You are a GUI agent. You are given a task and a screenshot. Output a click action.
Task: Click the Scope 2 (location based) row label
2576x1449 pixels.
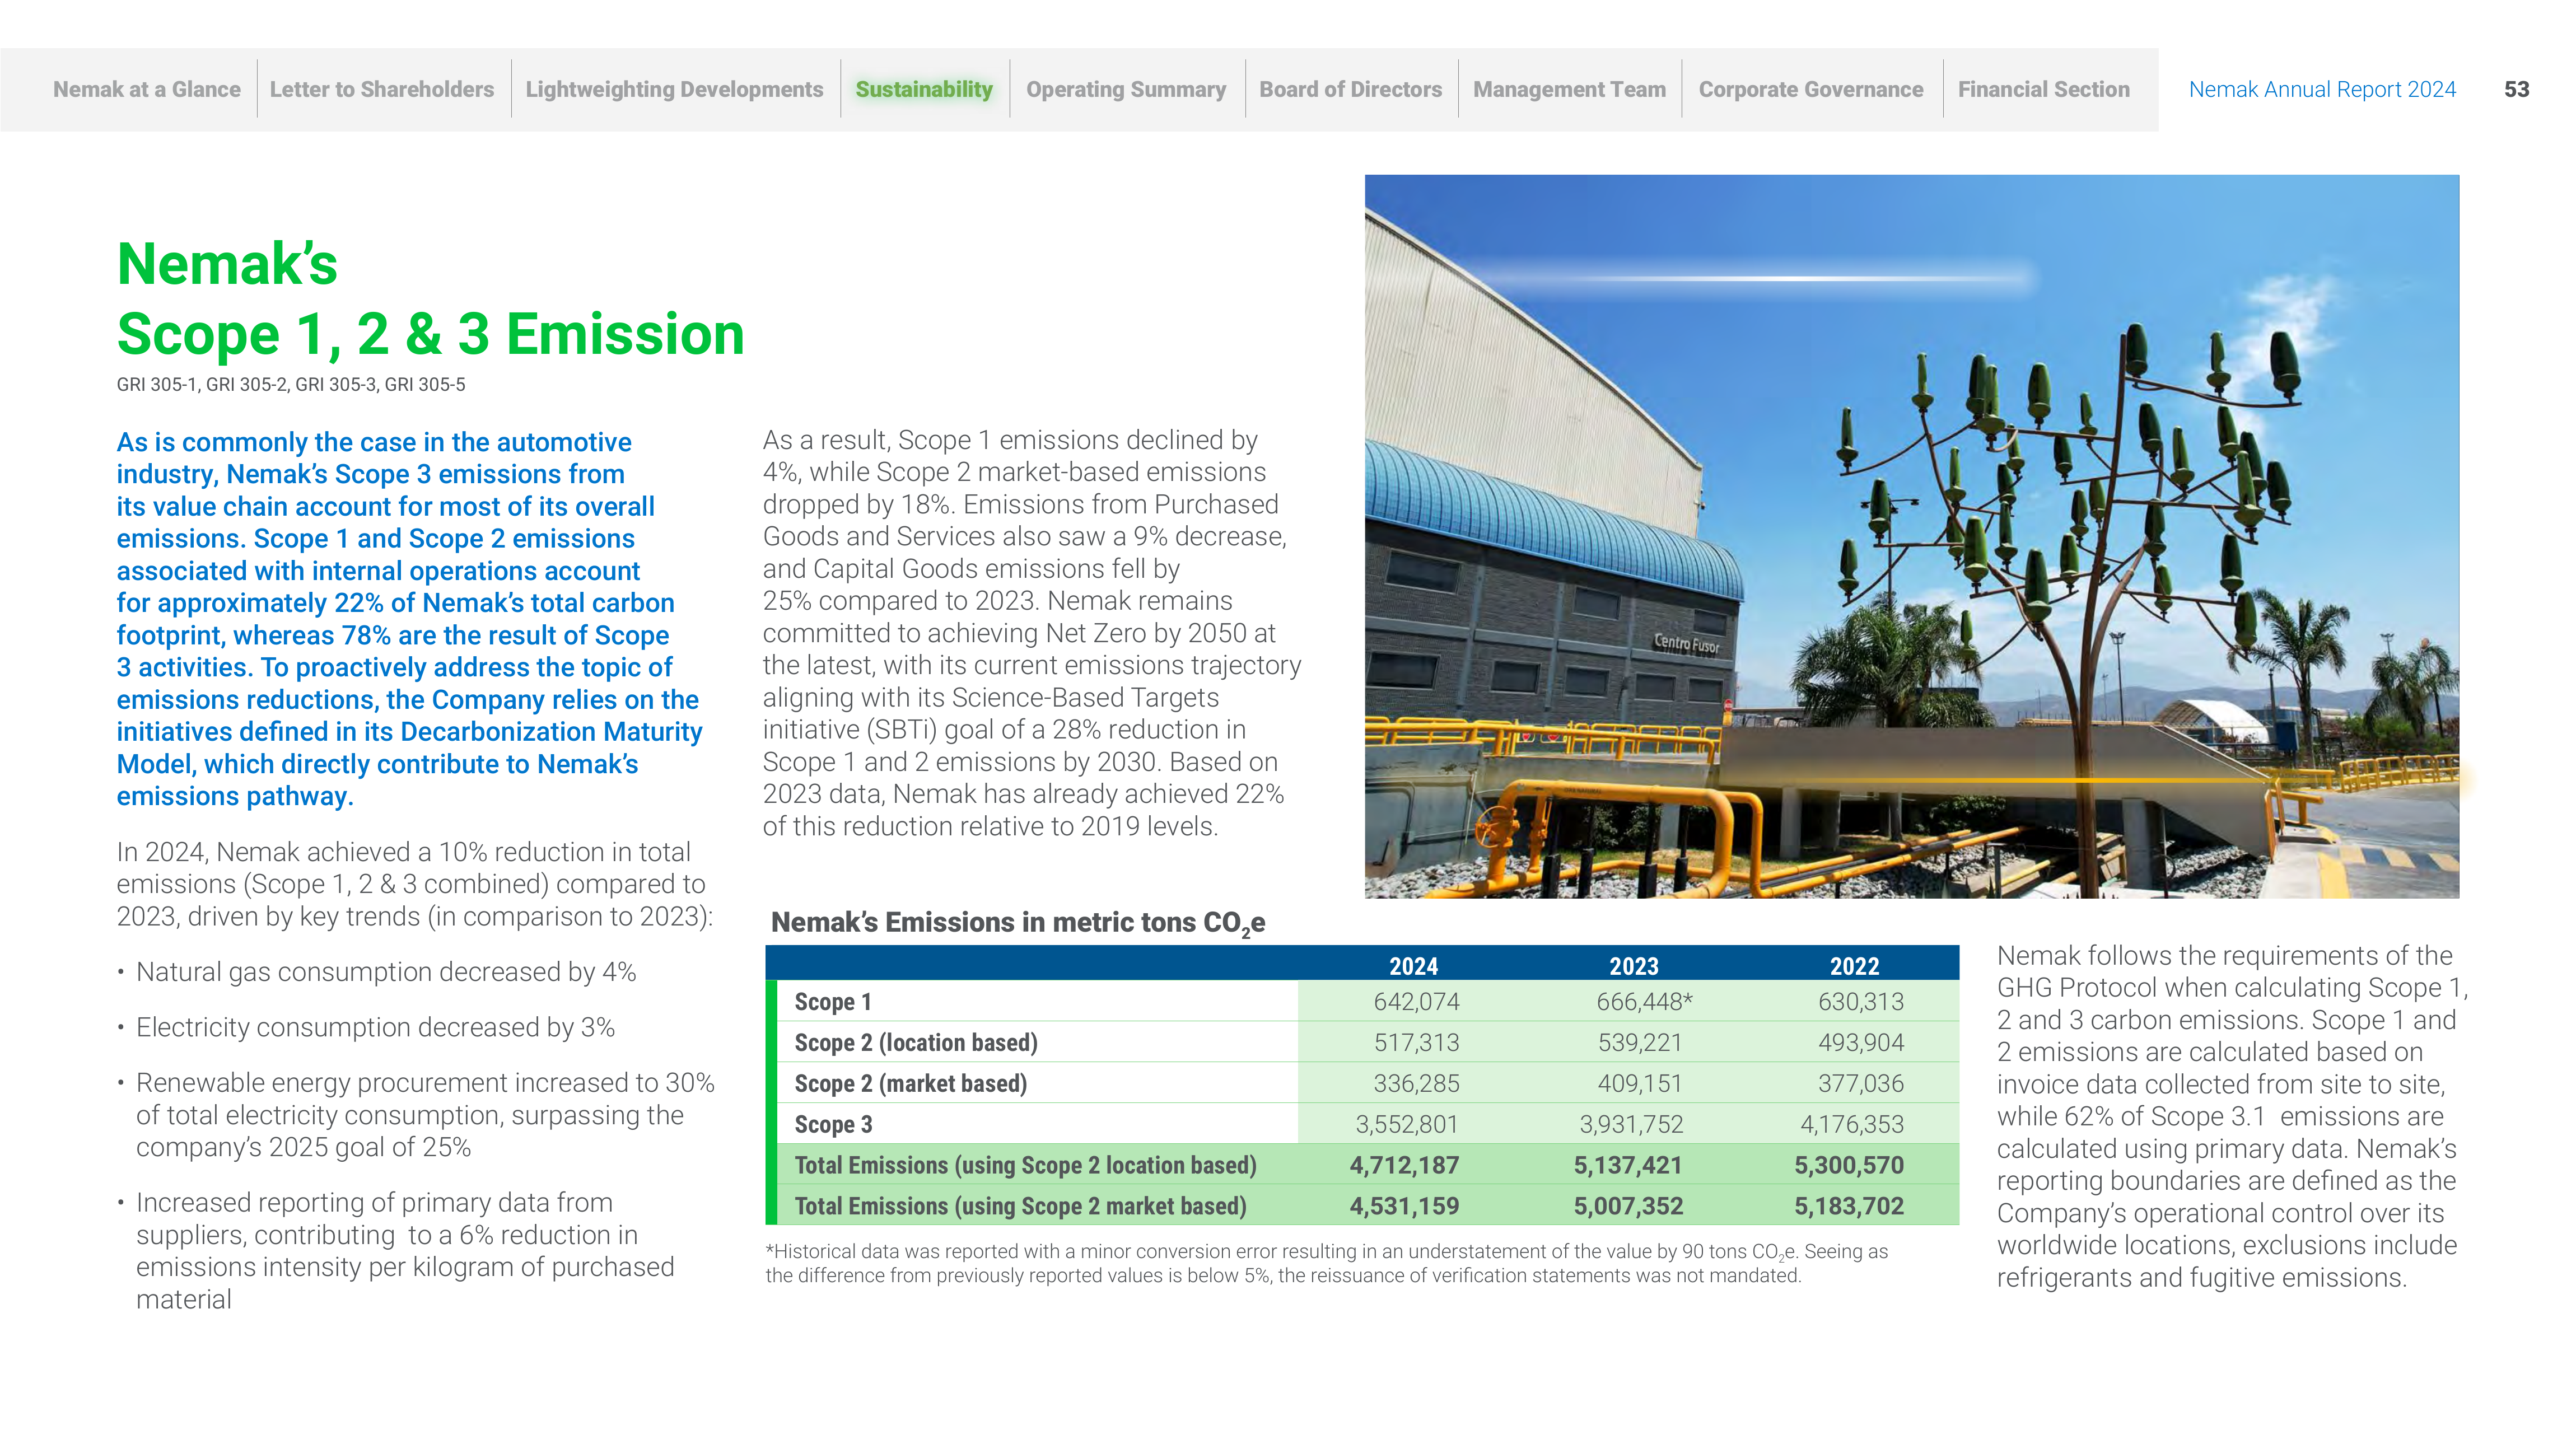pyautogui.click(x=916, y=1042)
